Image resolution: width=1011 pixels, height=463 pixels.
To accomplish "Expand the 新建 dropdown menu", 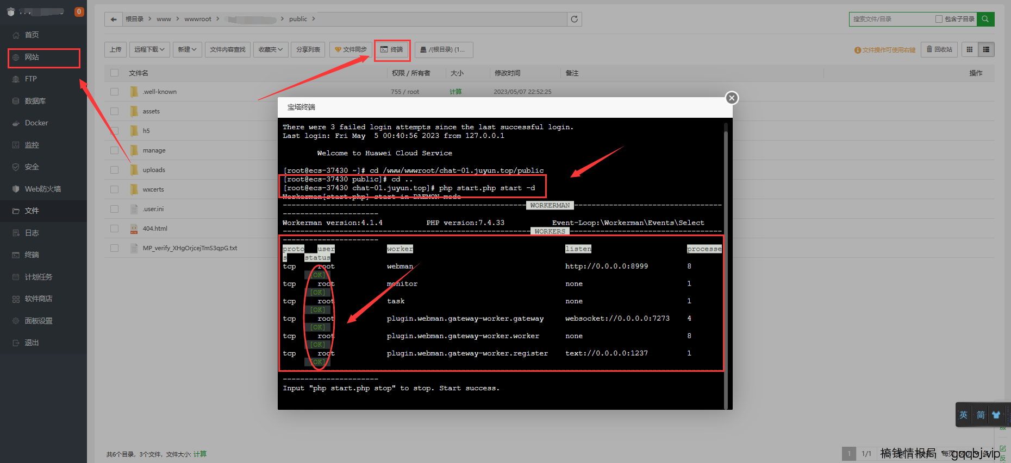I will click(188, 49).
